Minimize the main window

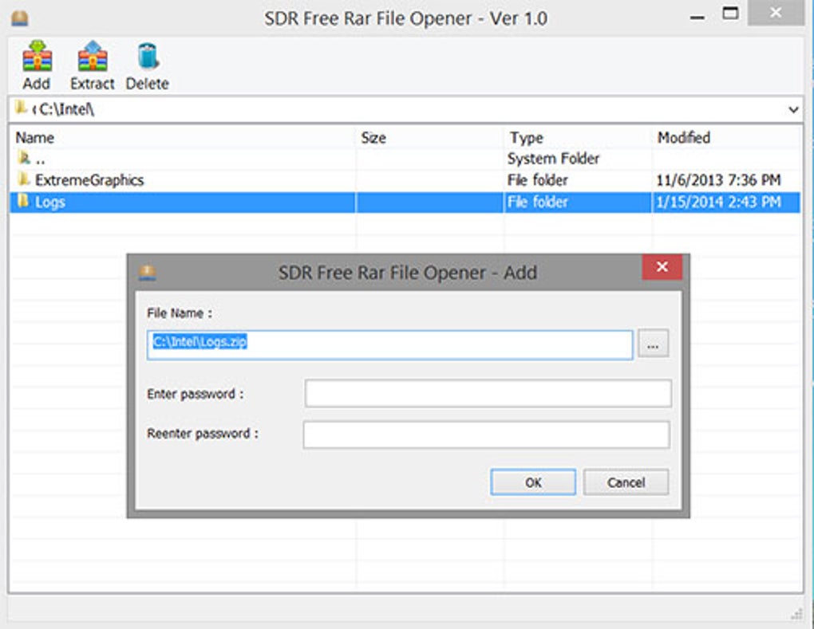[697, 17]
